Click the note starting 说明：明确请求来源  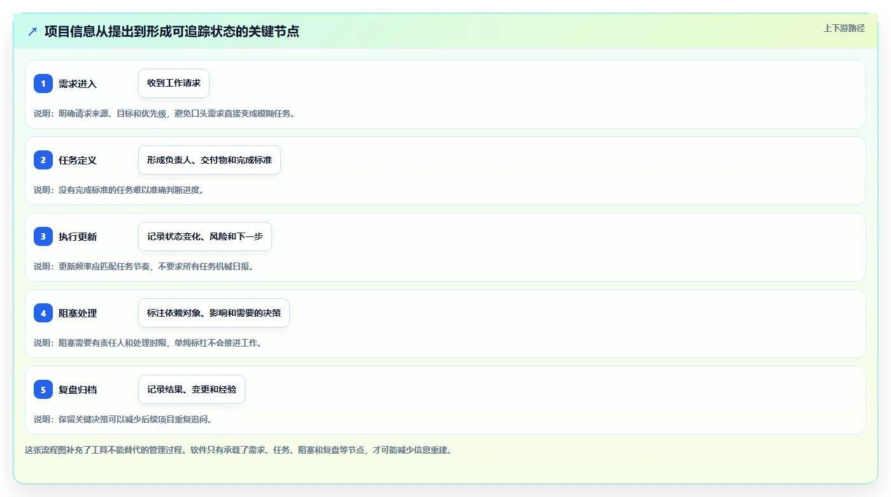(x=164, y=113)
